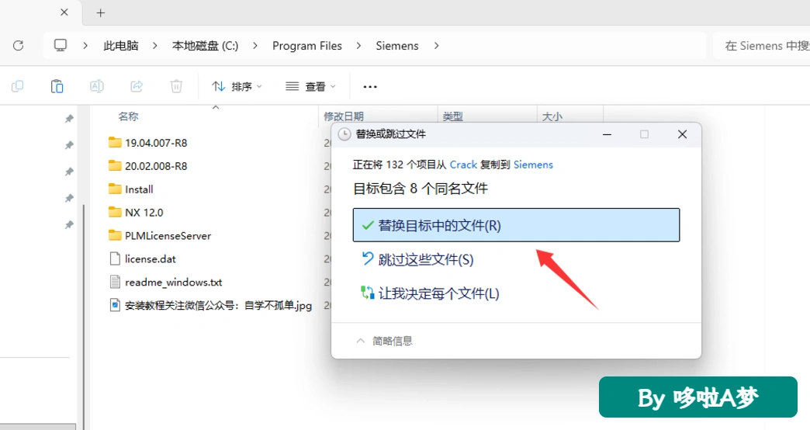Navigate to Program Files in breadcrumb

(306, 46)
